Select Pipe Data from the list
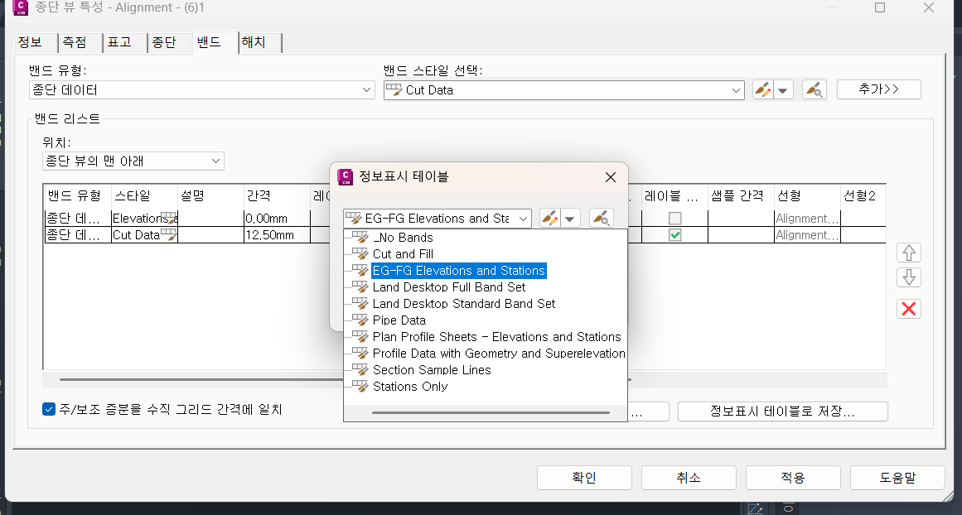962x515 pixels. click(399, 320)
